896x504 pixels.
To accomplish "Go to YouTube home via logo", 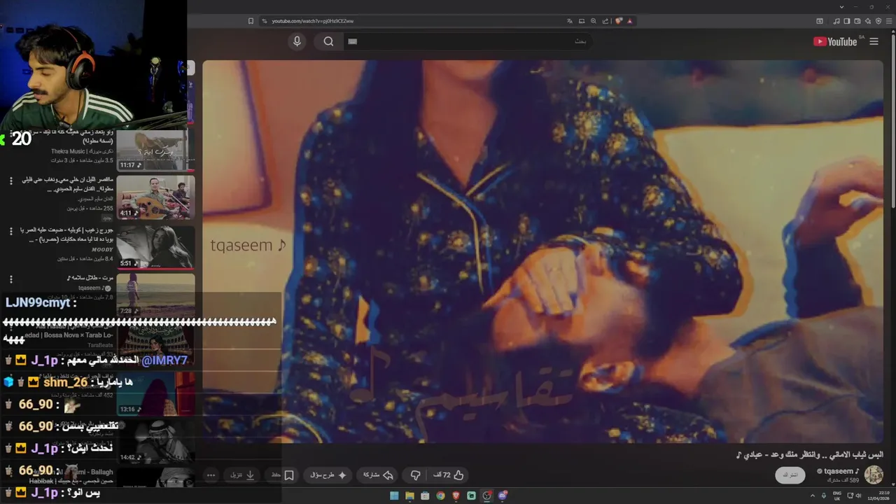I will click(835, 42).
